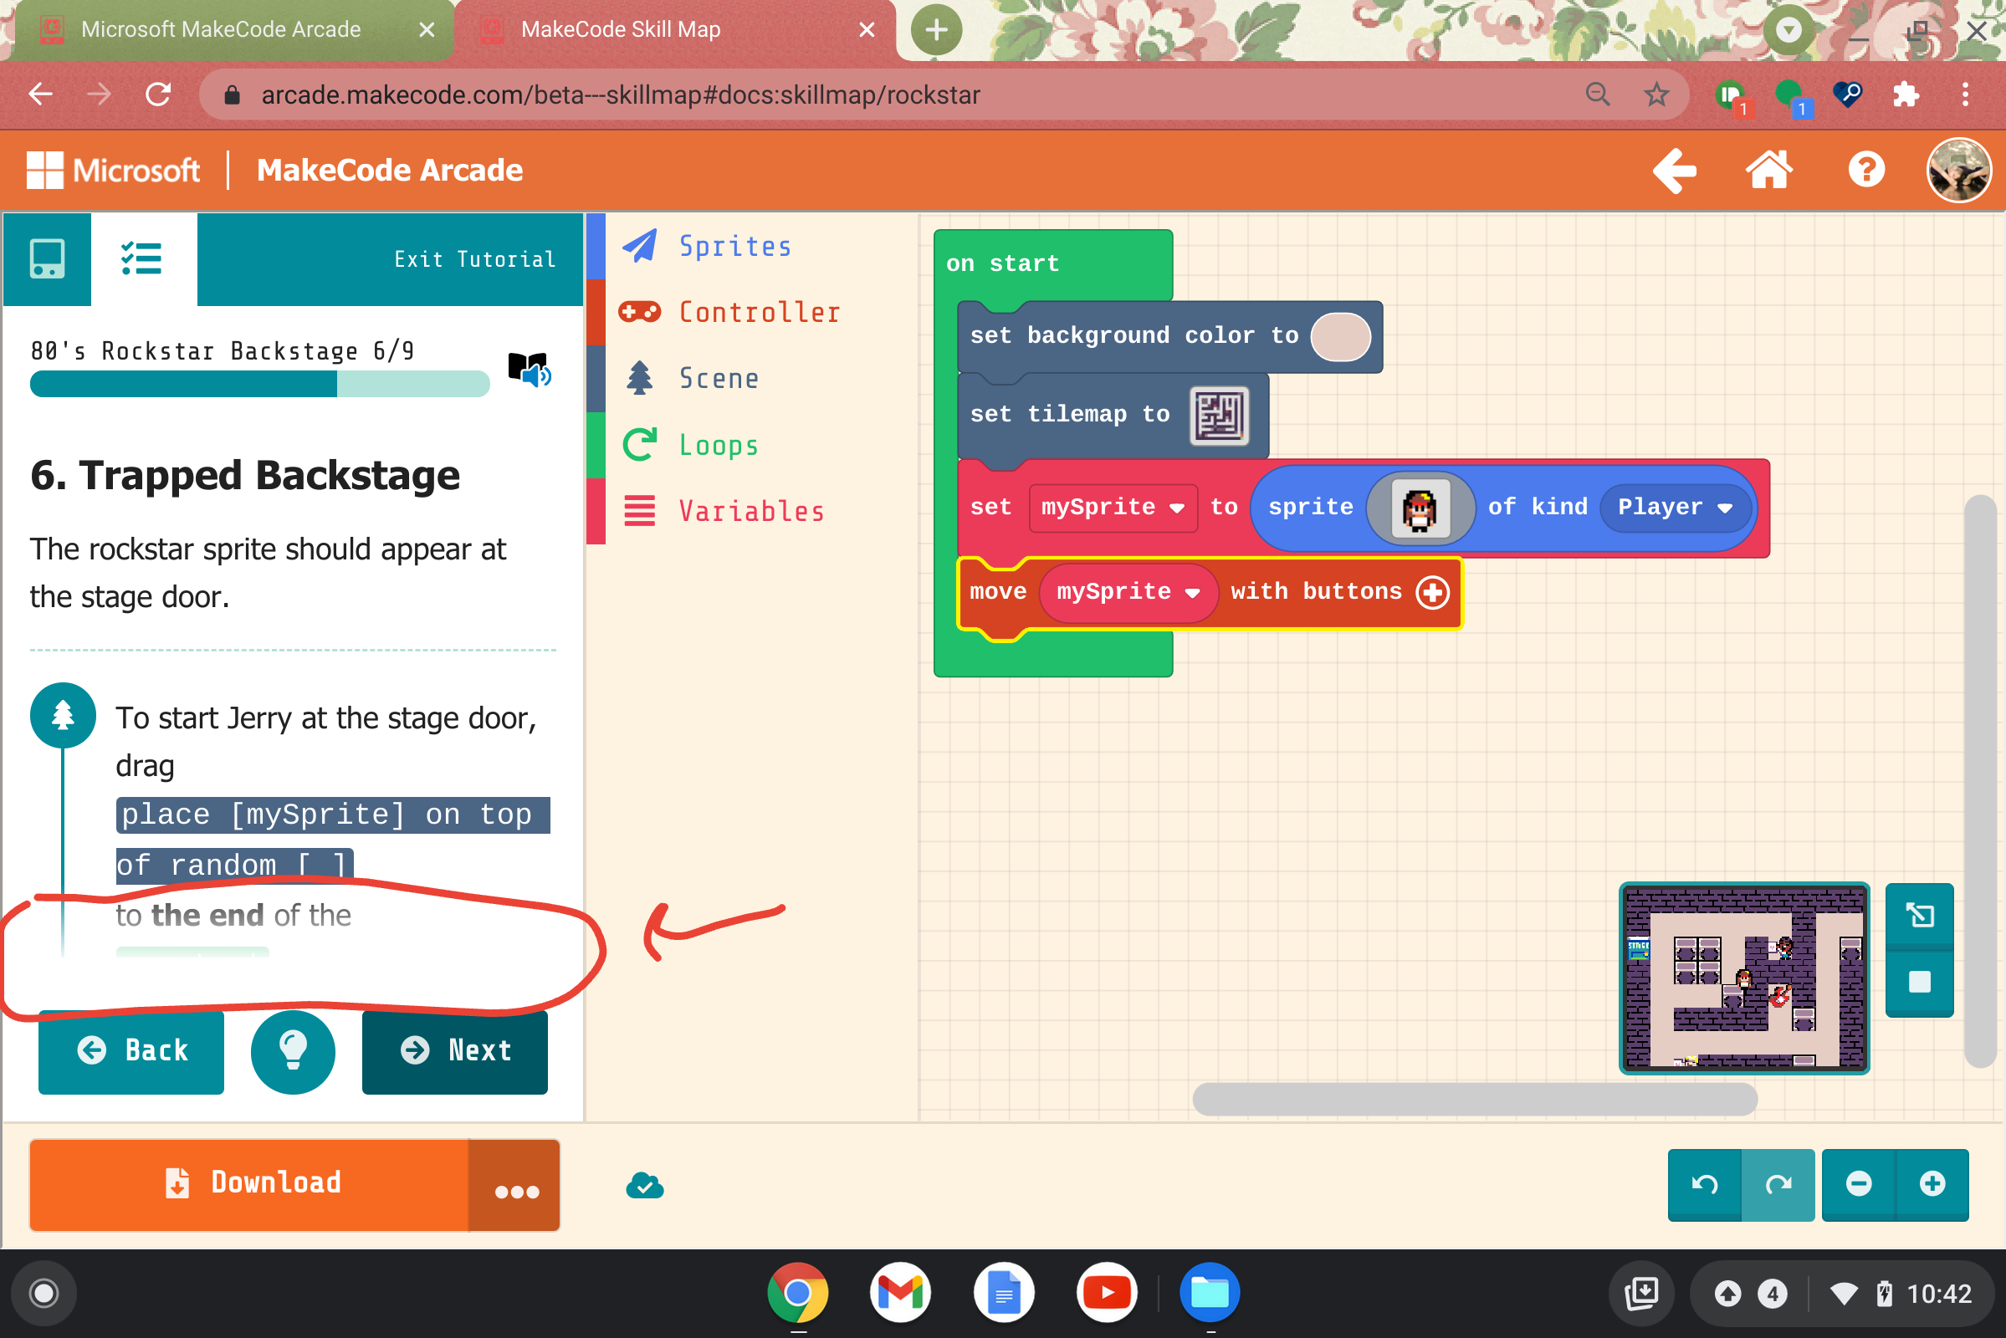The height and width of the screenshot is (1338, 2006).
Task: Switch to the Microsoft MakeCode Arcade tab
Action: [x=220, y=29]
